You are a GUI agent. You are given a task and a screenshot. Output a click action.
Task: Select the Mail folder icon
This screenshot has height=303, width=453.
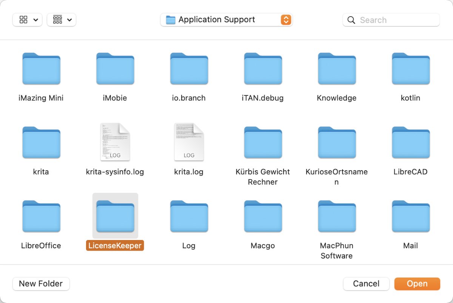[x=411, y=216]
